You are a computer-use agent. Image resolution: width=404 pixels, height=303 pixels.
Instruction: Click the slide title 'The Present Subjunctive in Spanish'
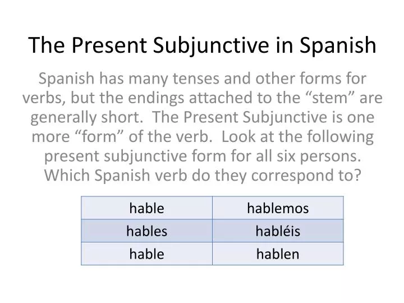coord(202,45)
